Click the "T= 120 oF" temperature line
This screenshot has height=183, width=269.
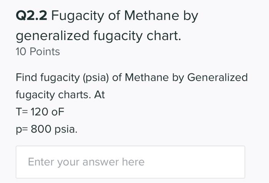(40, 112)
